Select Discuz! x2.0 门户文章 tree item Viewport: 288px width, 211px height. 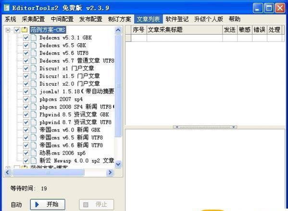point(70,84)
